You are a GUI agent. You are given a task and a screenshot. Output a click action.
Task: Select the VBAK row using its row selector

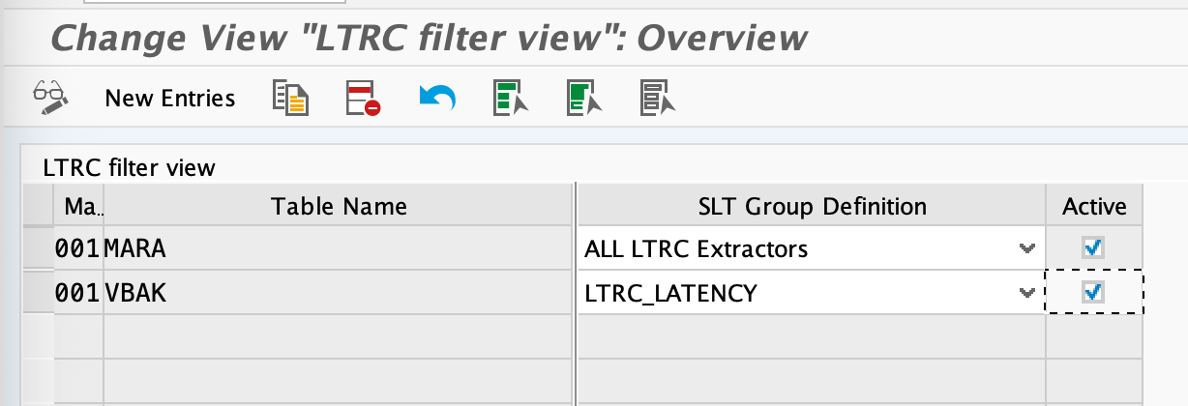(39, 292)
